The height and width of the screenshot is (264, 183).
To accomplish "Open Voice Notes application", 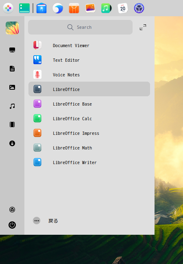I will (x=89, y=75).
